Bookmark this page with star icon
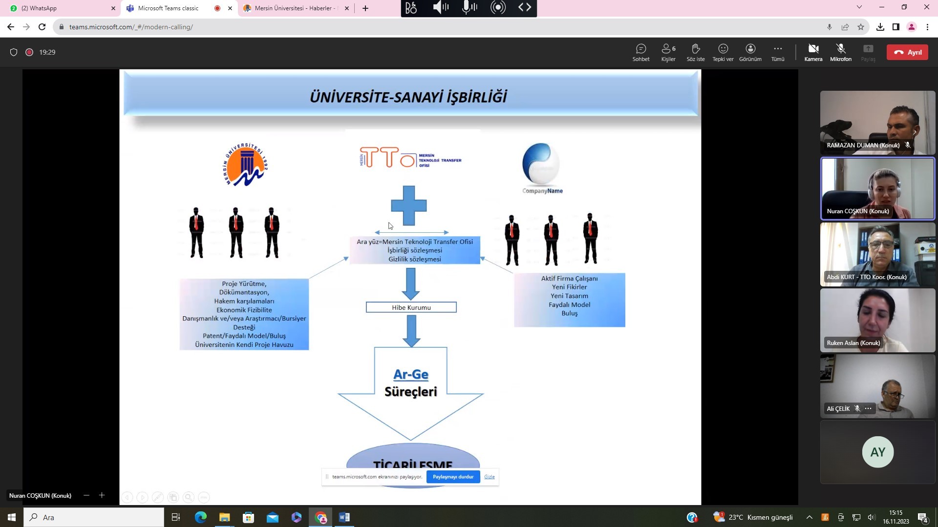This screenshot has height=527, width=938. pos(861,27)
